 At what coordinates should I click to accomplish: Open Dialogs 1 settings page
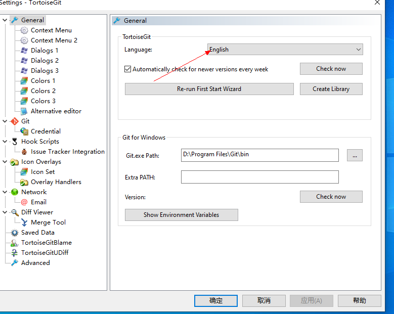click(45, 51)
